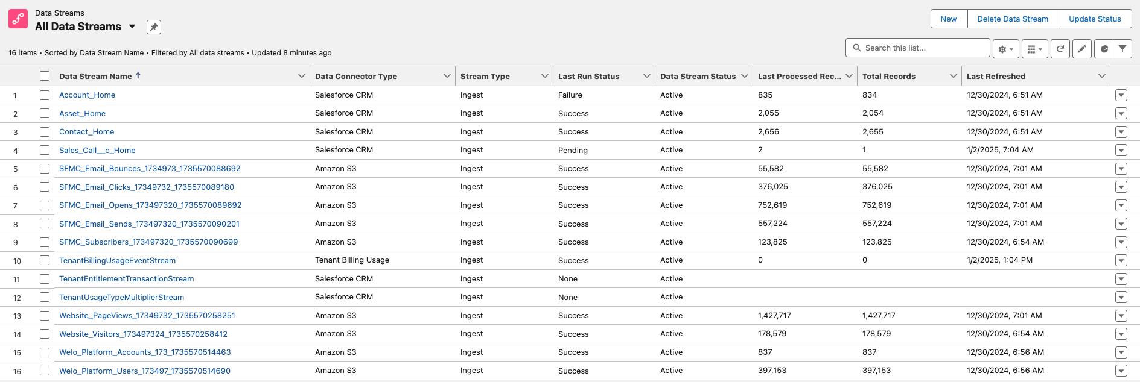Image resolution: width=1140 pixels, height=382 pixels.
Task: Open row actions for TenantUsageTypeMultiplierStream
Action: click(1121, 297)
